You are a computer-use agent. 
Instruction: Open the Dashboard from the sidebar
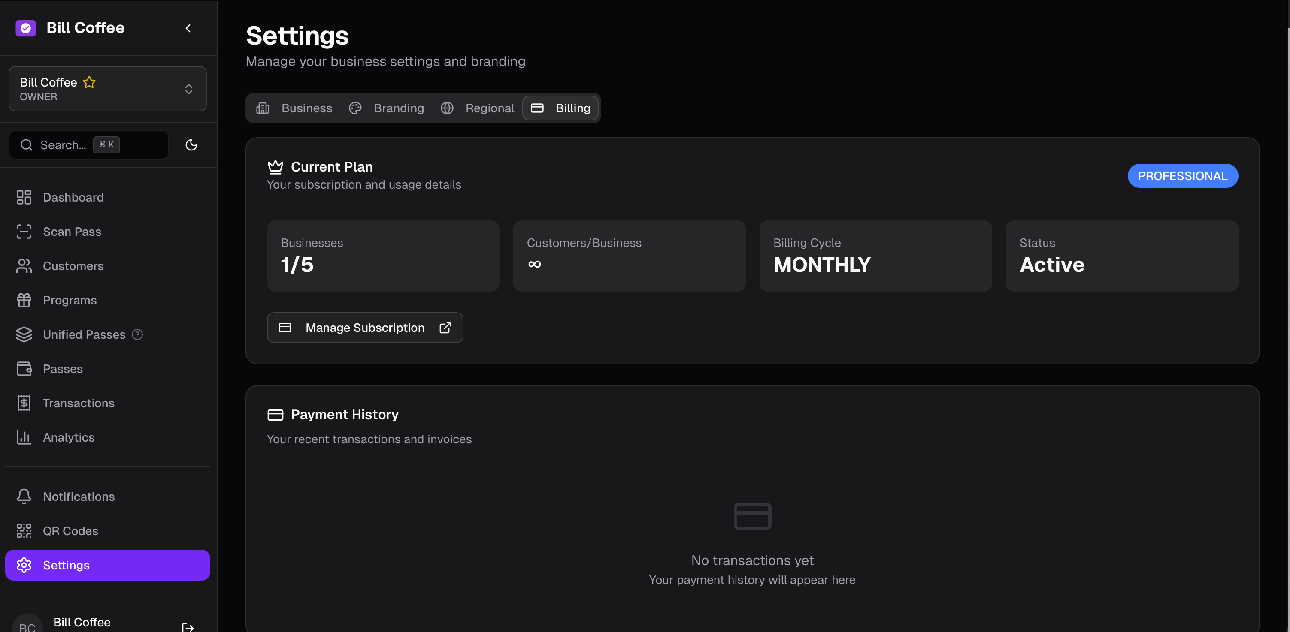click(x=73, y=197)
